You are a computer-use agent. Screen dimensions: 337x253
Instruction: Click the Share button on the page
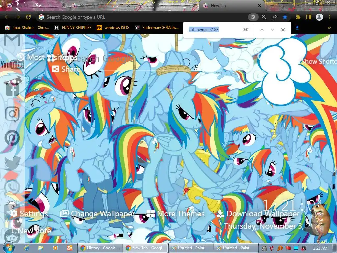66,69
